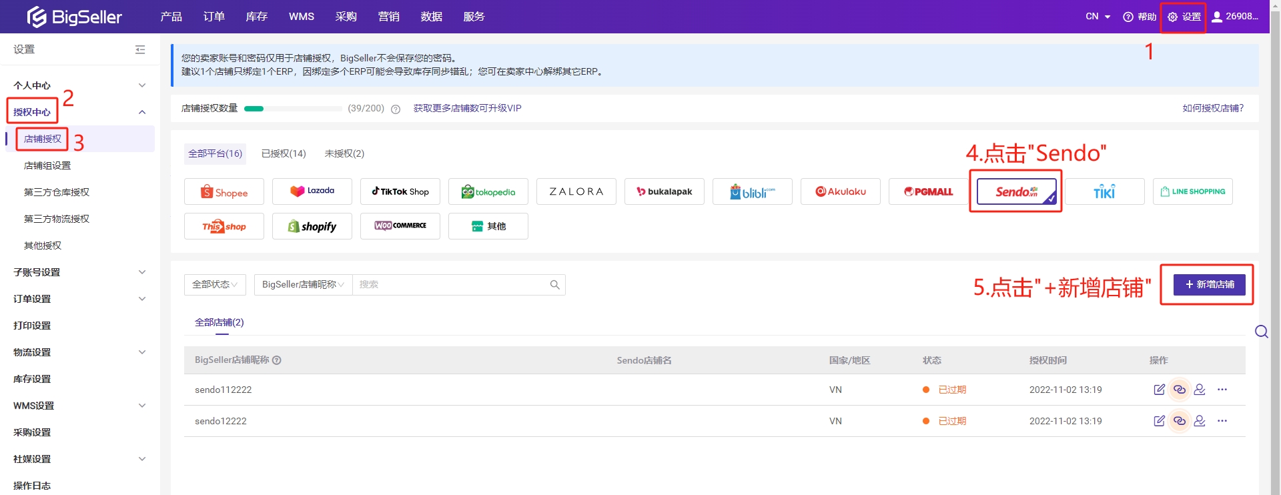This screenshot has width=1281, height=495.
Task: Select the Blibli platform card
Action: [x=753, y=191]
